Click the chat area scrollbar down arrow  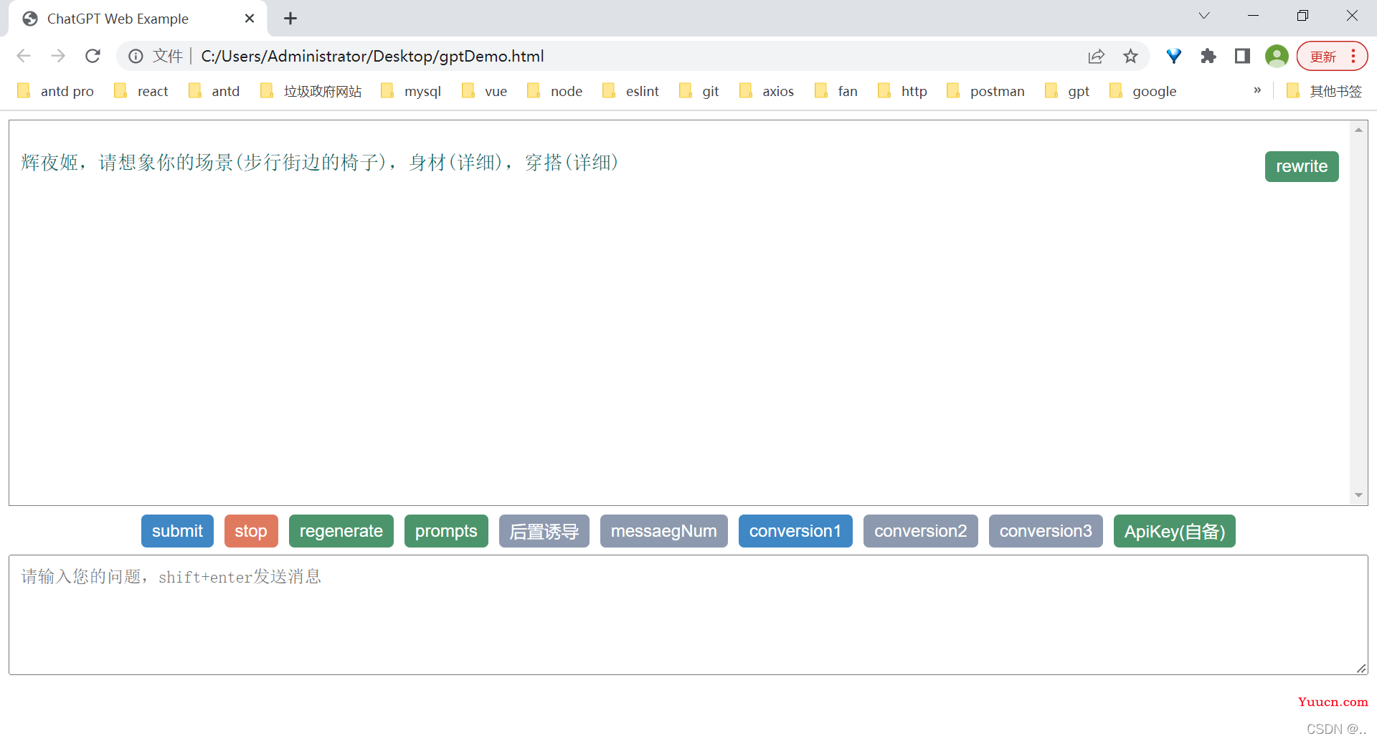1358,495
